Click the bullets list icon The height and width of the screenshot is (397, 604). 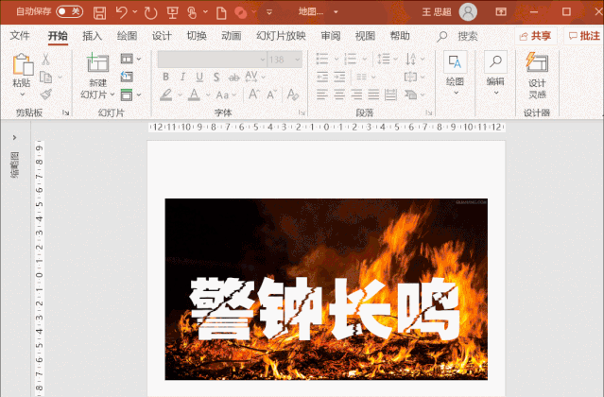pyautogui.click(x=322, y=59)
